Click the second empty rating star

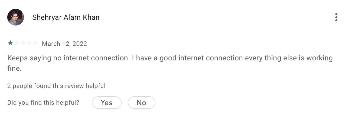pos(17,43)
